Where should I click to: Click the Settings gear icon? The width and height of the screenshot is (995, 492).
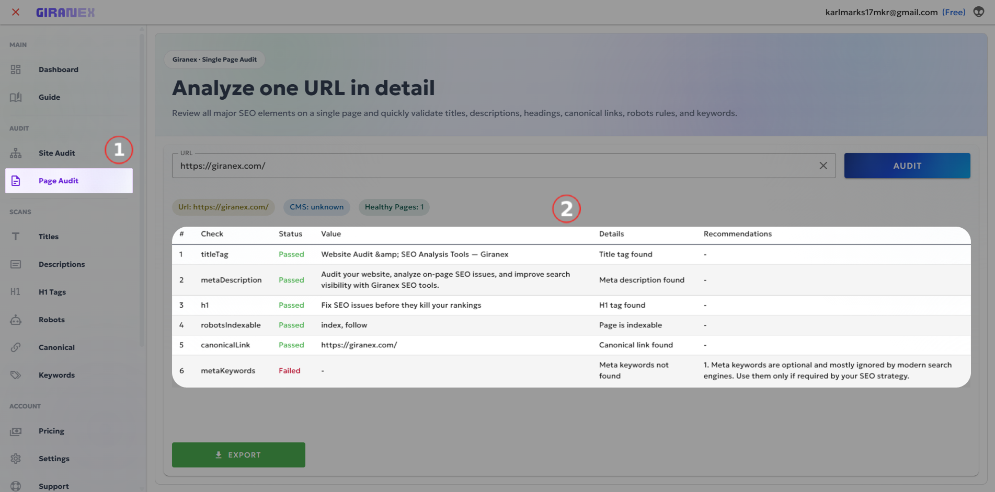(16, 459)
